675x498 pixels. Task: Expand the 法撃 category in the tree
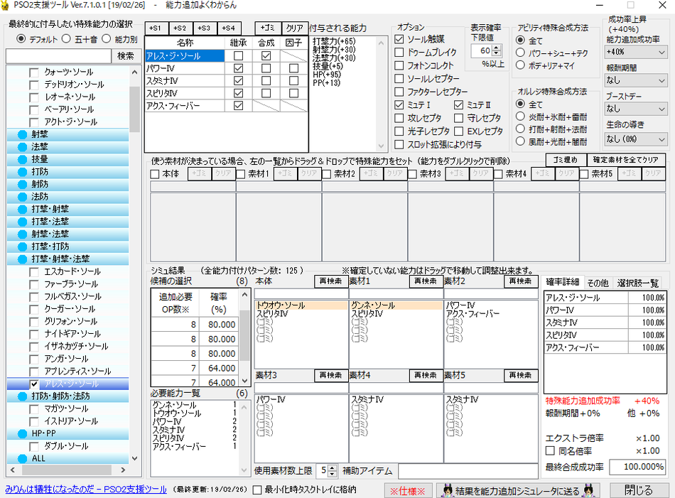[x=67, y=147]
